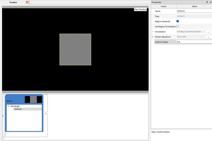Open the Flicker Waveform ellipsis editor button

coord(208,37)
